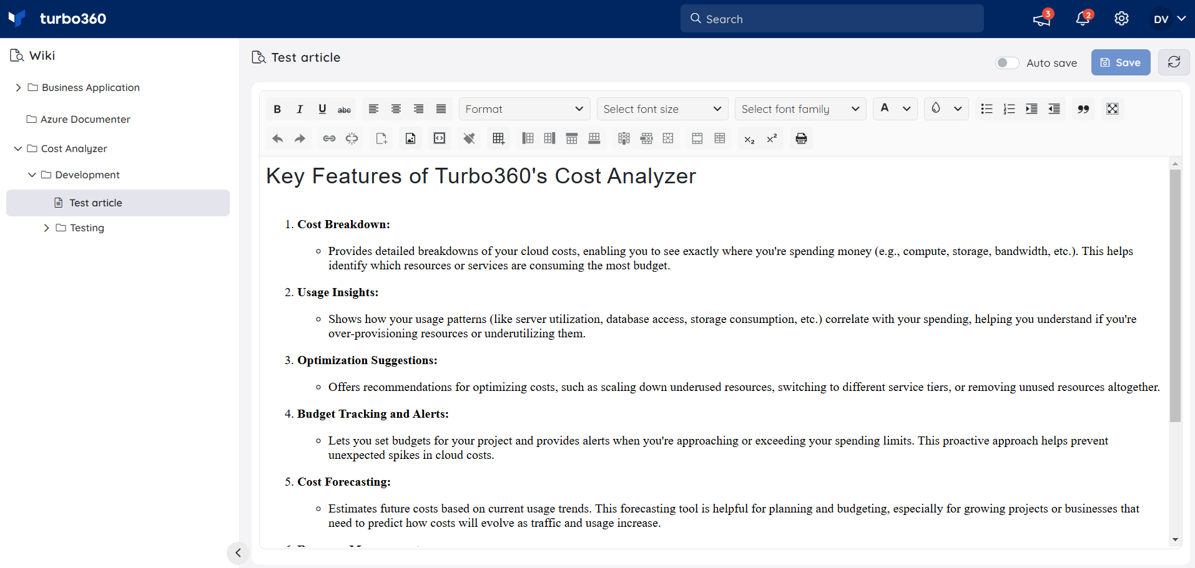Insert a block quote
This screenshot has width=1195, height=568.
pyautogui.click(x=1083, y=109)
